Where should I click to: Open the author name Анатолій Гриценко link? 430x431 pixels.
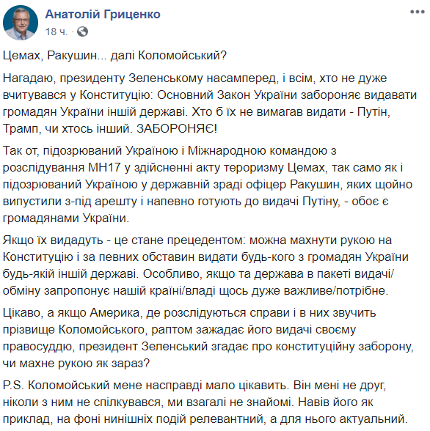tap(103, 14)
